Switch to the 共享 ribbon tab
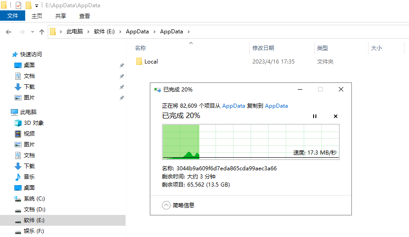The width and height of the screenshot is (409, 237). [60, 16]
